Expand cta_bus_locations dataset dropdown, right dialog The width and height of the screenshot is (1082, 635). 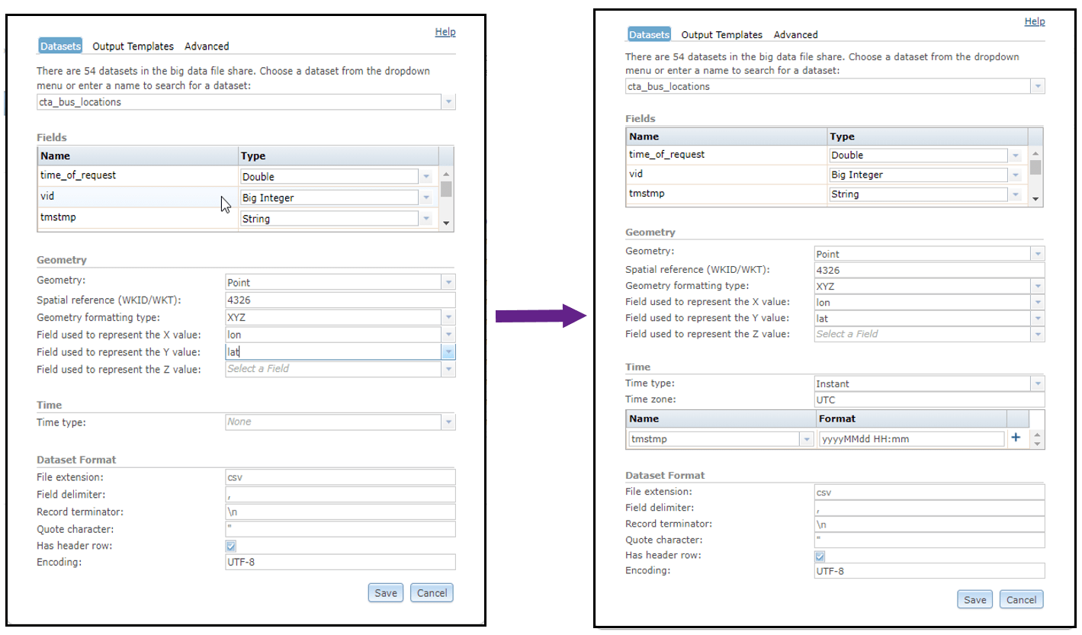[1037, 86]
